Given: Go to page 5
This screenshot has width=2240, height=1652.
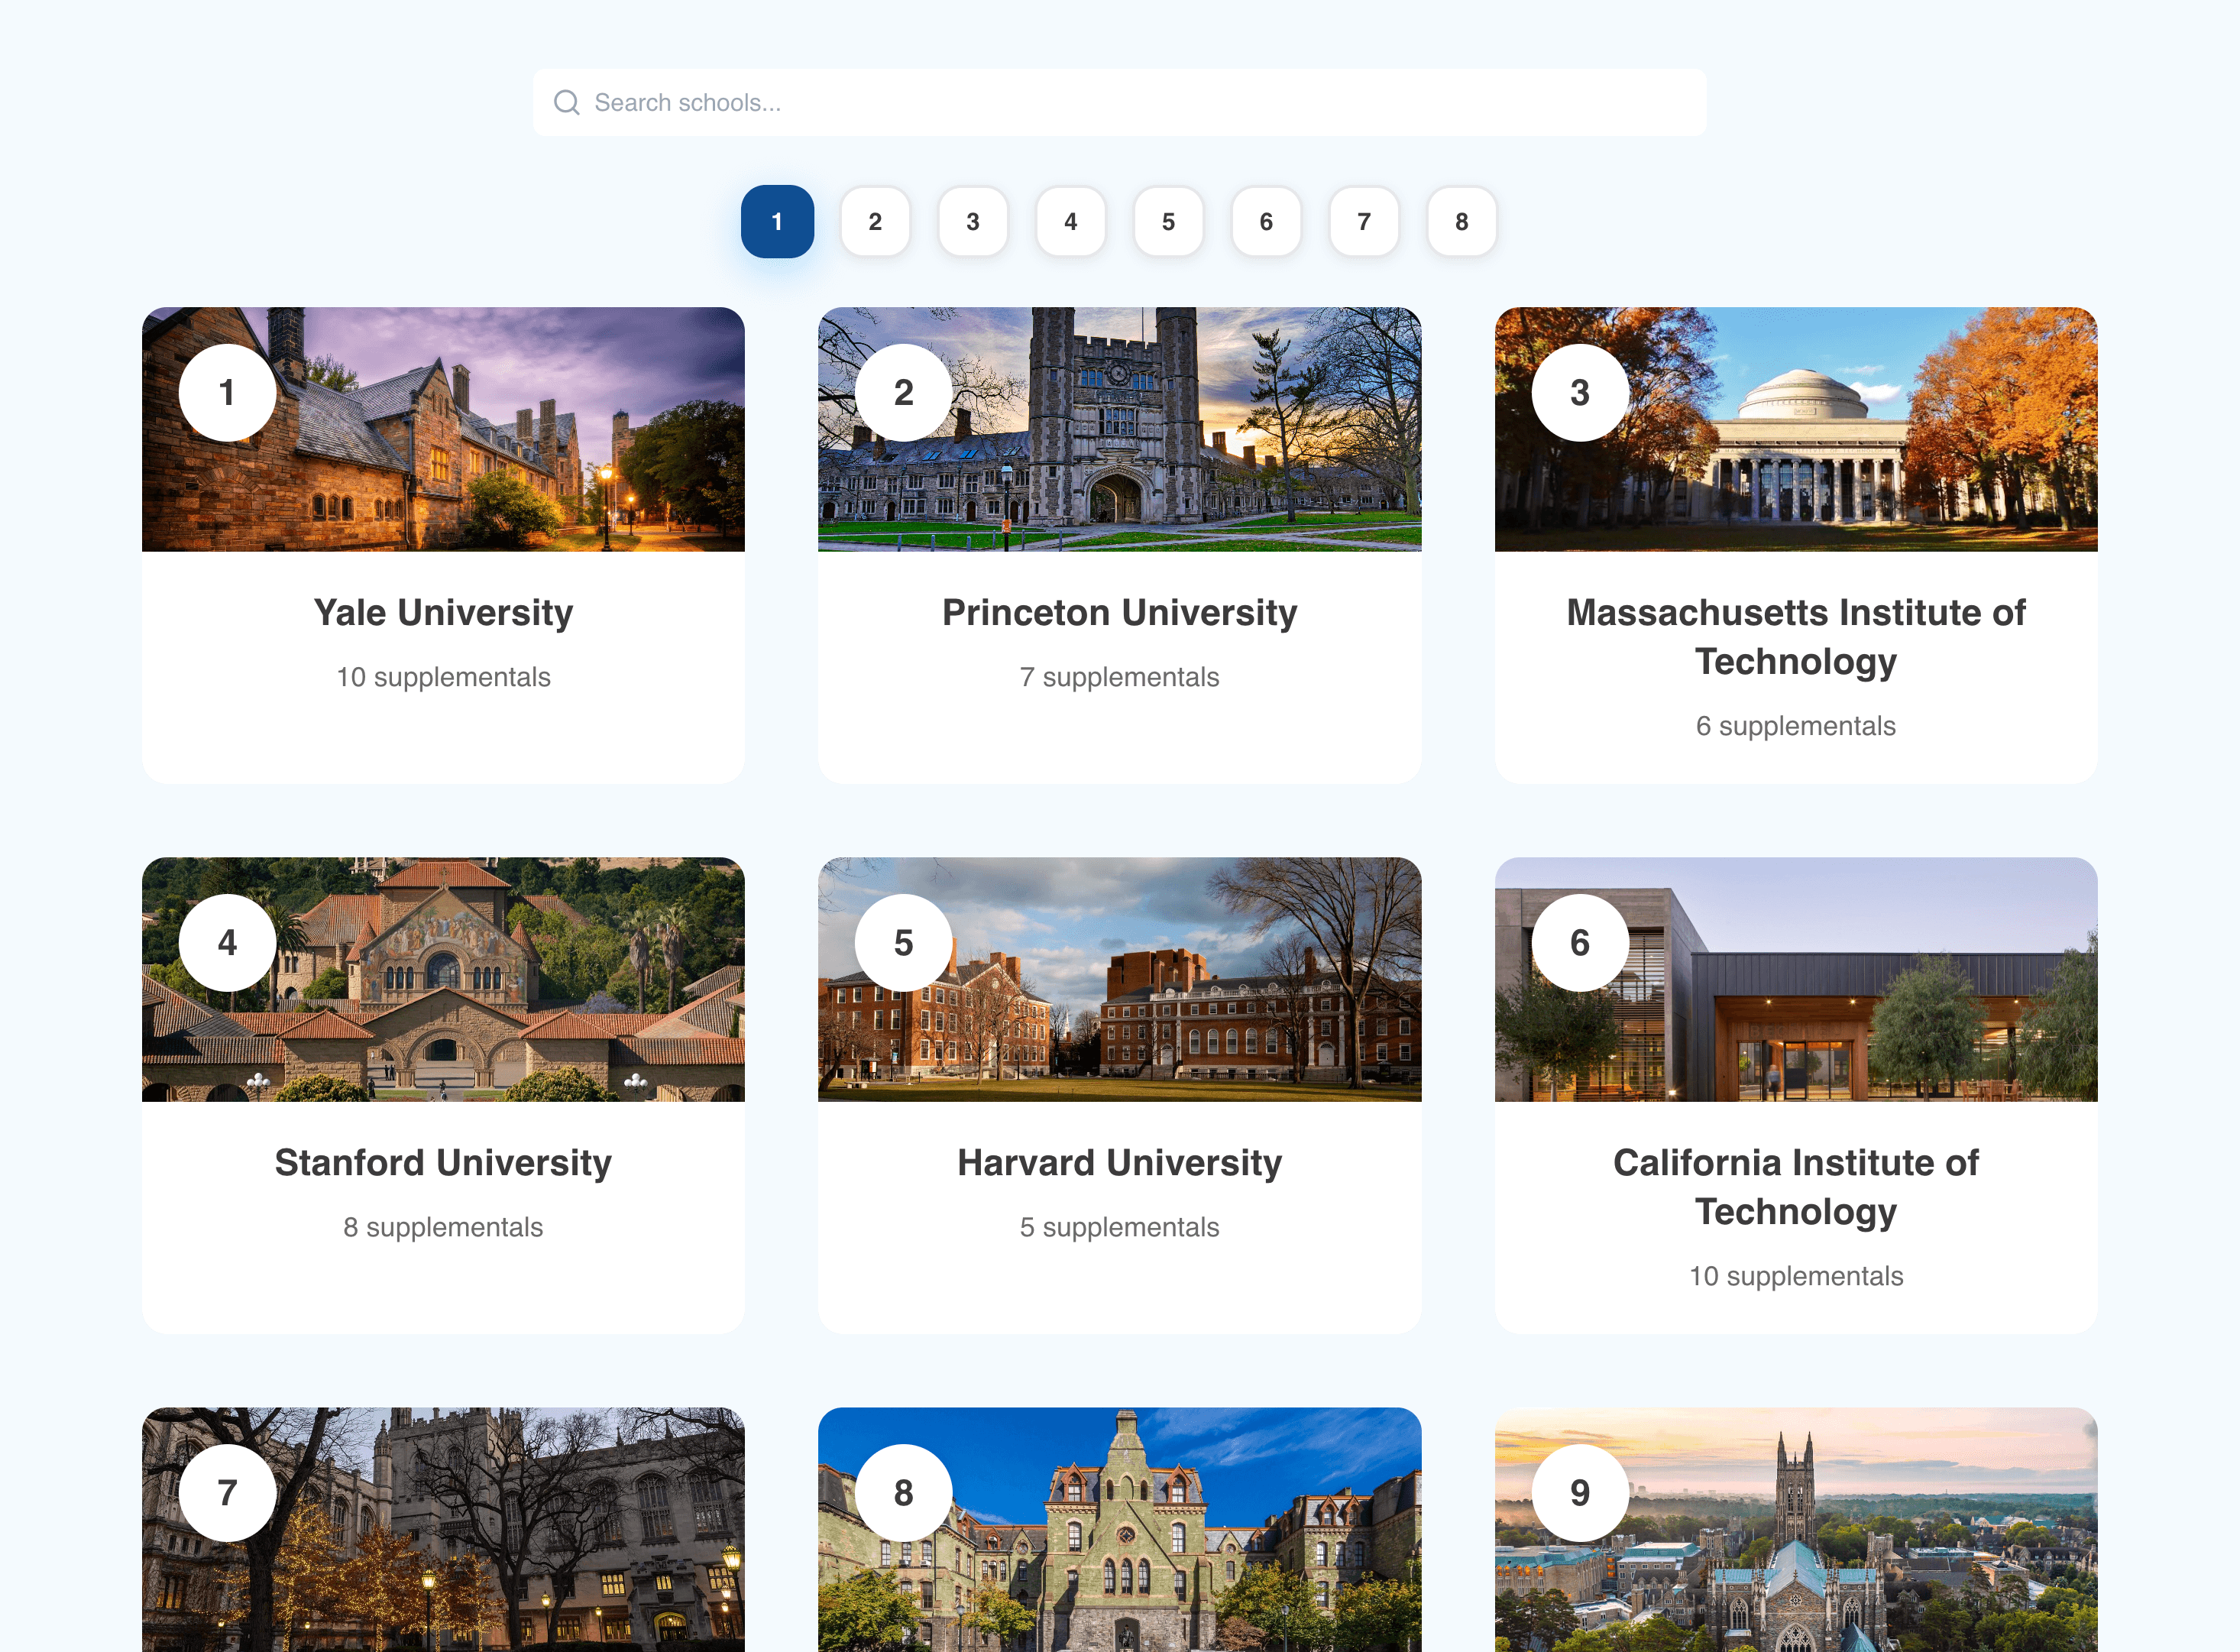Looking at the screenshot, I should point(1168,221).
